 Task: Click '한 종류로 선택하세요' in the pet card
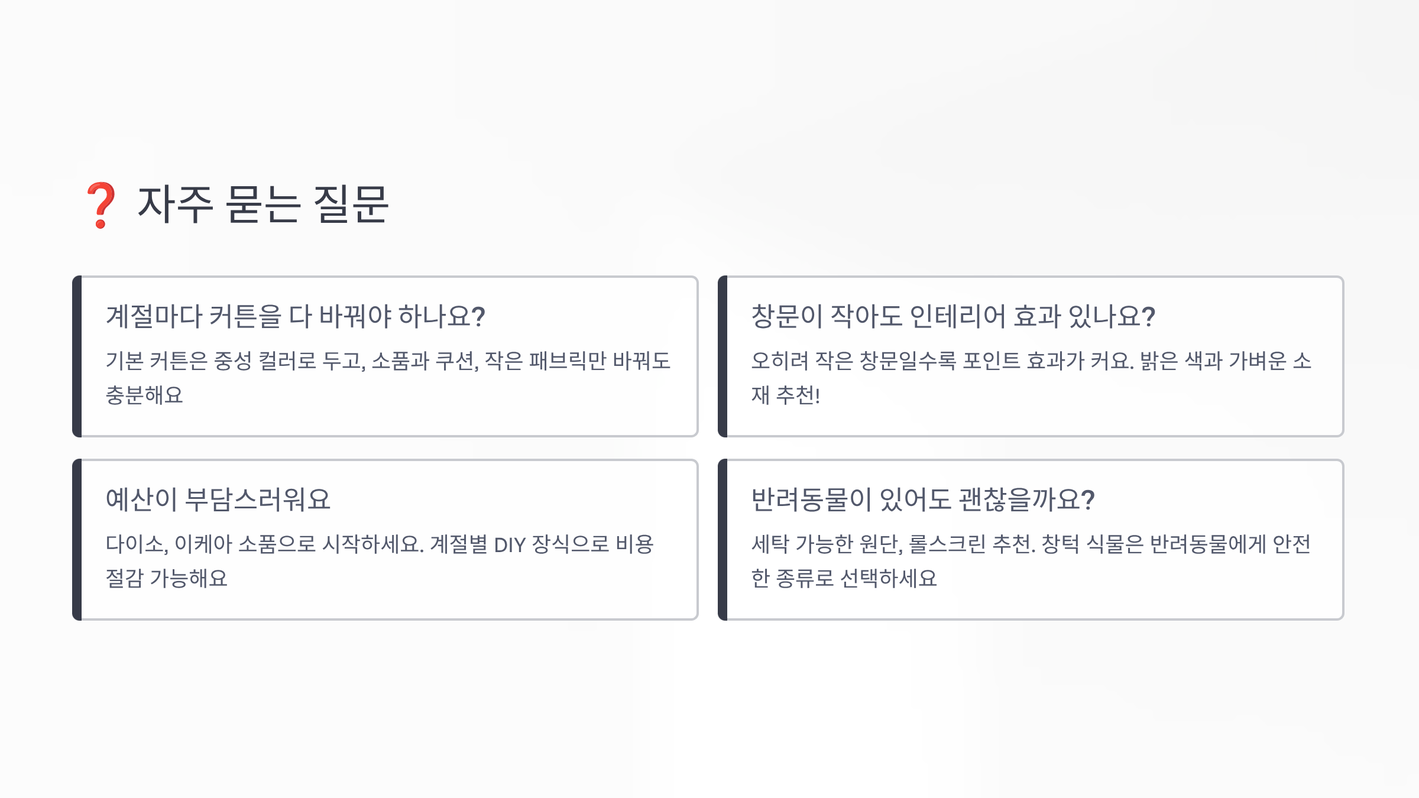(844, 578)
